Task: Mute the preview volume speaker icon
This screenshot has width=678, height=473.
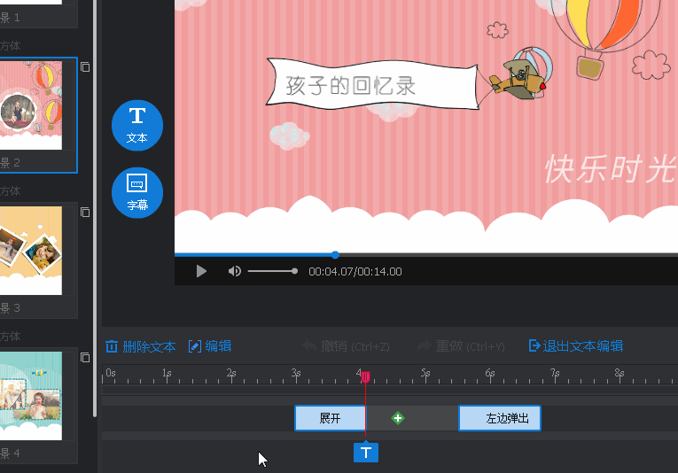Action: point(234,271)
